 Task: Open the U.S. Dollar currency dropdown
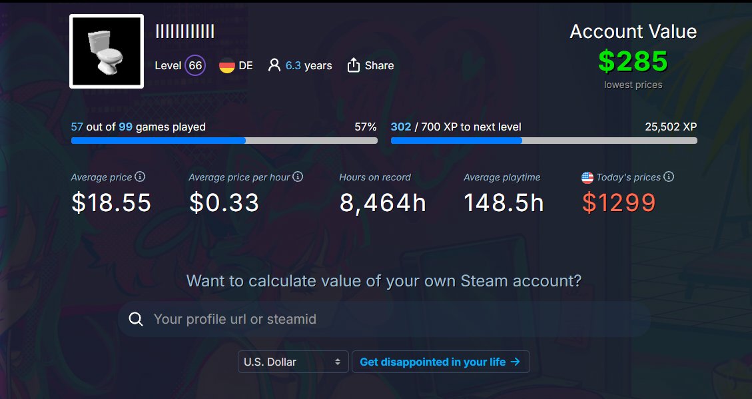(x=292, y=362)
